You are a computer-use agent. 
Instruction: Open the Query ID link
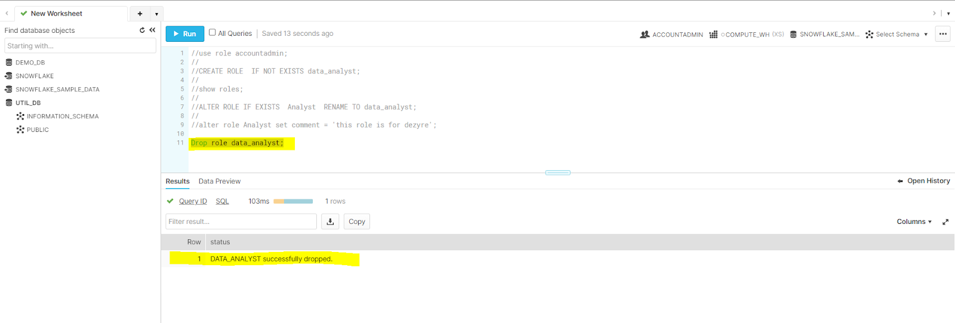pos(193,201)
